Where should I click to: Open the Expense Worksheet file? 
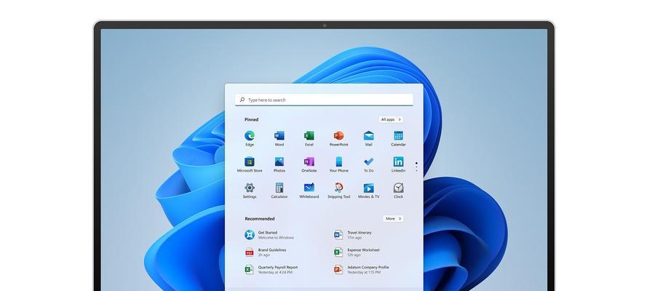click(x=357, y=252)
